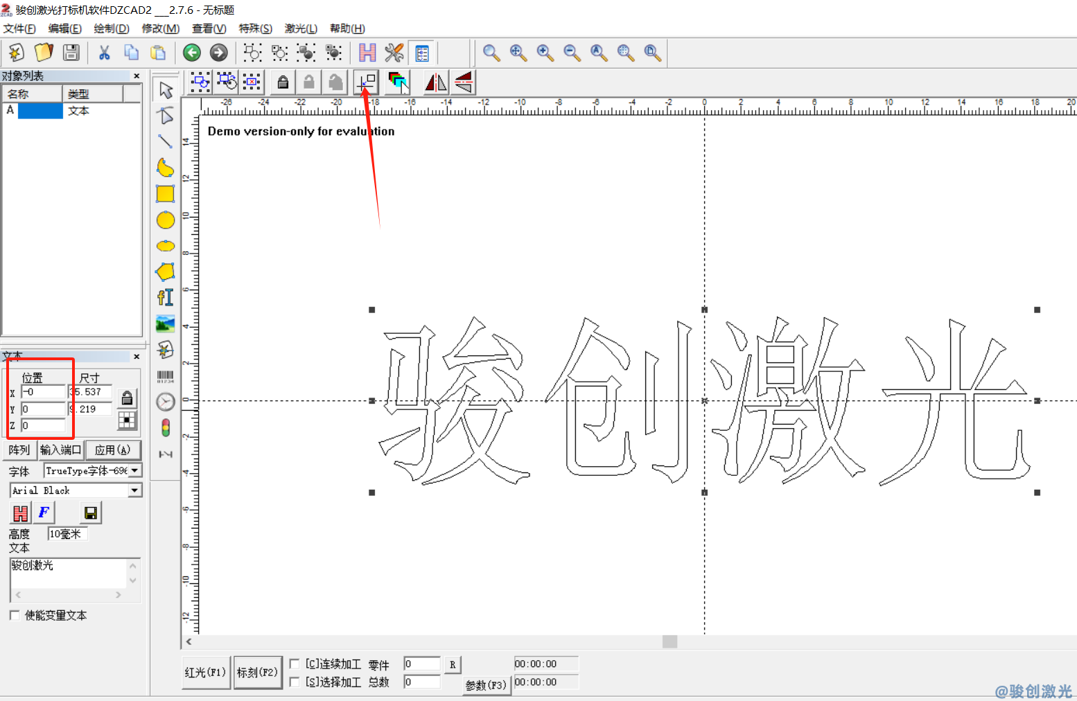Click the 应用(A) button
The height and width of the screenshot is (701, 1077).
click(113, 450)
